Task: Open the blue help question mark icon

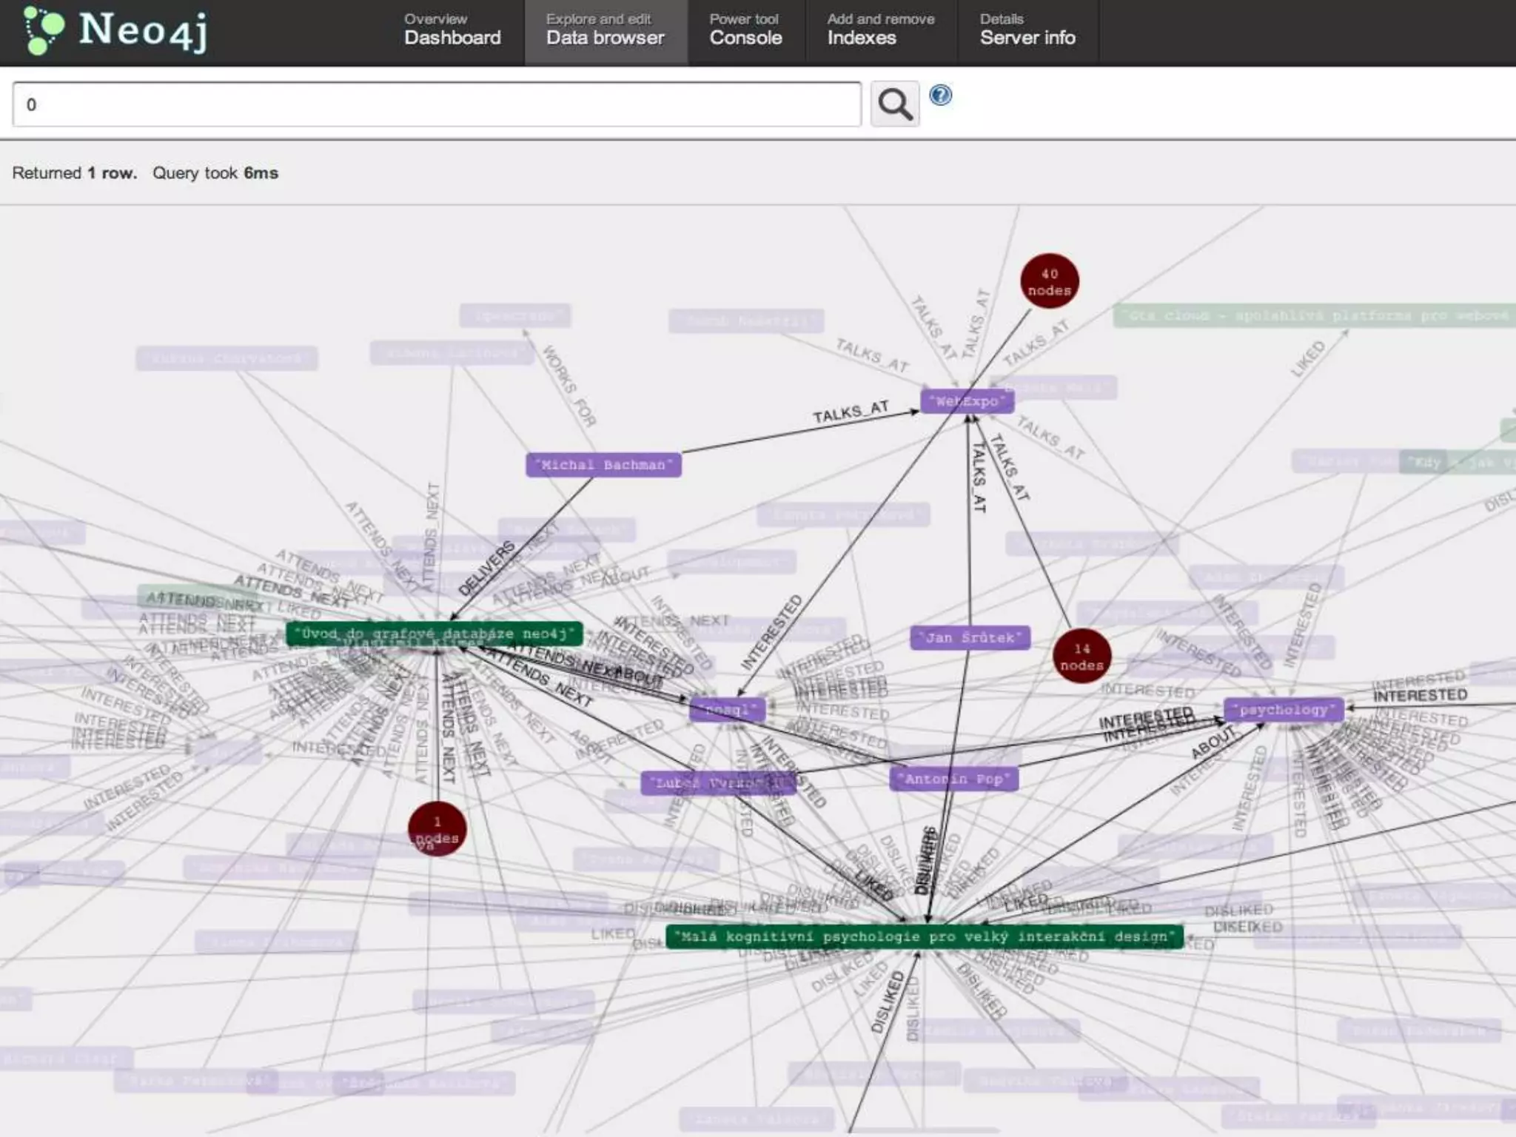Action: (x=940, y=95)
